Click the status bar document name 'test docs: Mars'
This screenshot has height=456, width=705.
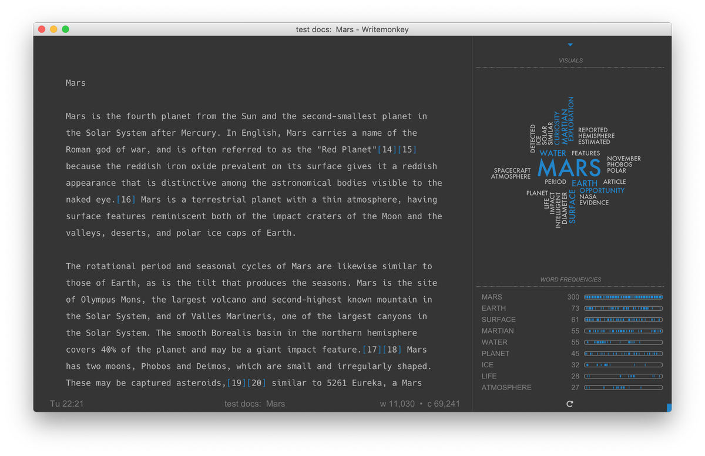click(x=254, y=404)
